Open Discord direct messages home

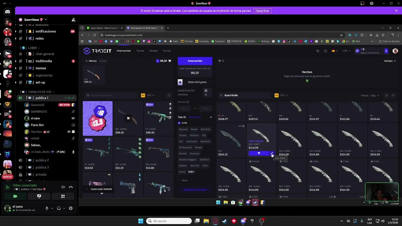tap(8, 12)
